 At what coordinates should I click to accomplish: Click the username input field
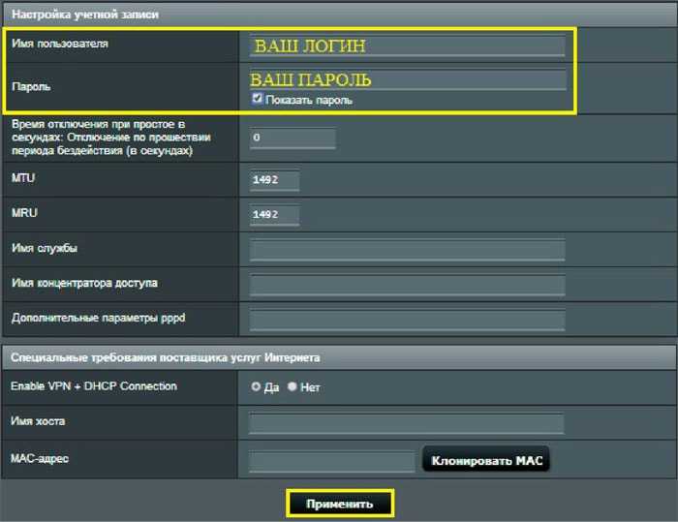pos(408,46)
